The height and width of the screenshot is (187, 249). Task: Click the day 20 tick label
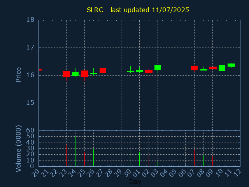tap(35, 173)
